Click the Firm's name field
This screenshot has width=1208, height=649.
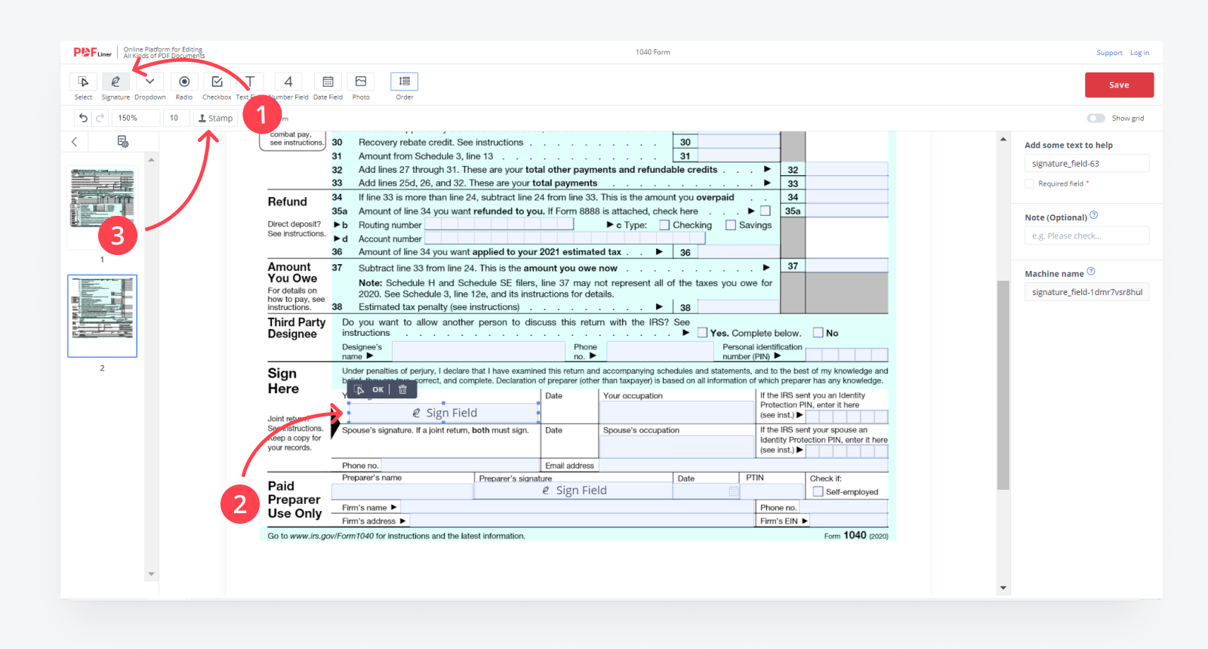tap(577, 507)
